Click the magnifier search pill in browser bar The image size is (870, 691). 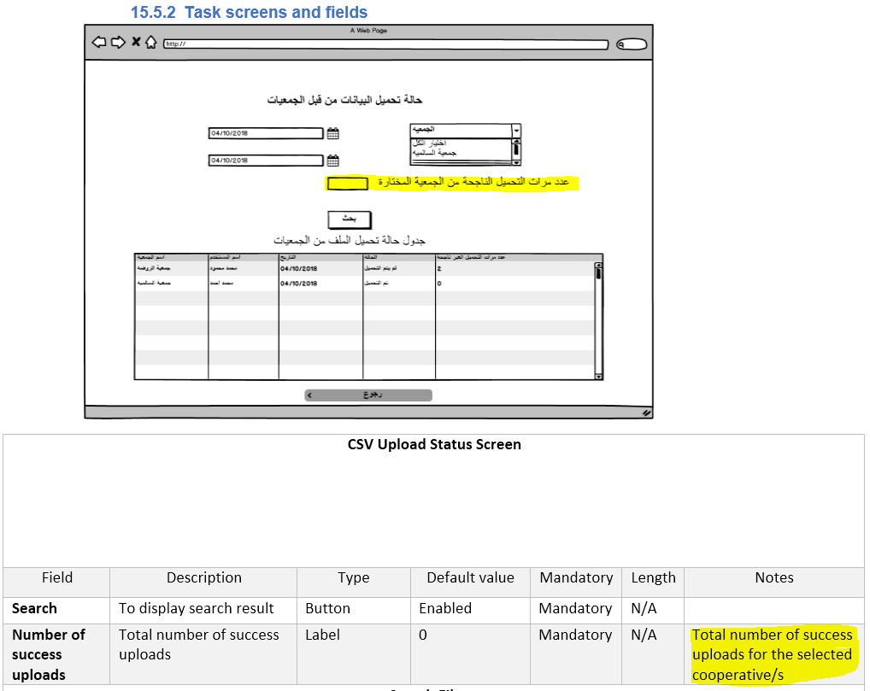[x=632, y=44]
